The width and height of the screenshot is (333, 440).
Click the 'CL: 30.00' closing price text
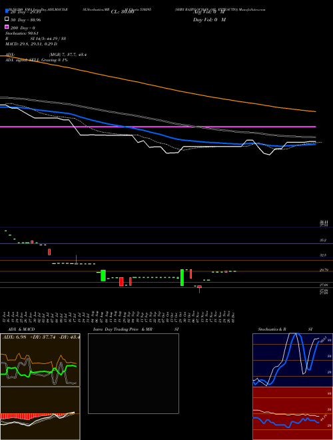click(x=123, y=12)
